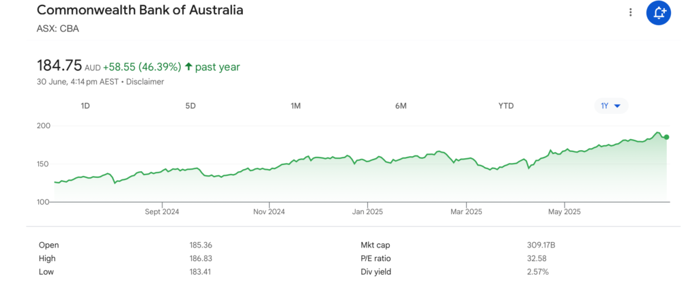The width and height of the screenshot is (699, 285).
Task: Click the 184.75 current price
Action: [59, 66]
